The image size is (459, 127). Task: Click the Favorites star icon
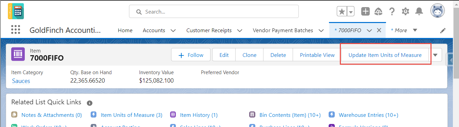point(342,12)
